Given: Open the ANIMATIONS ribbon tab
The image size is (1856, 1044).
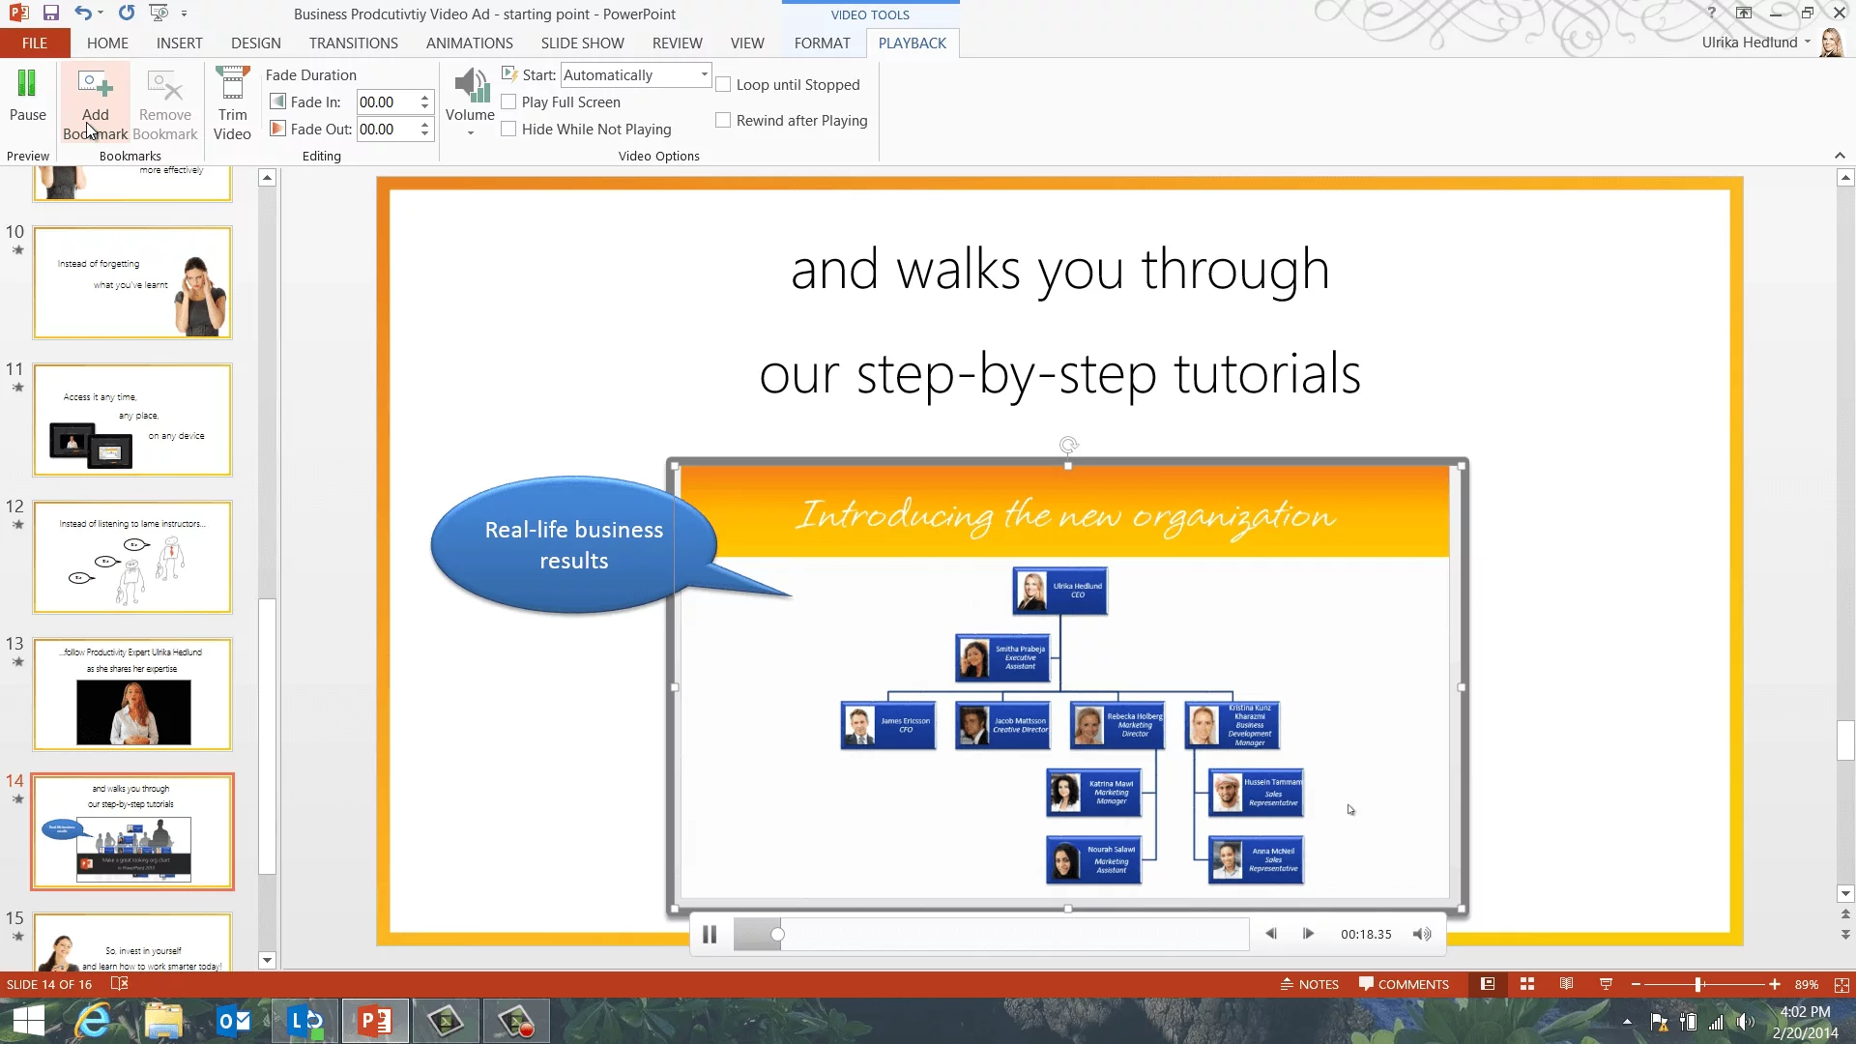Looking at the screenshot, I should coord(469,43).
